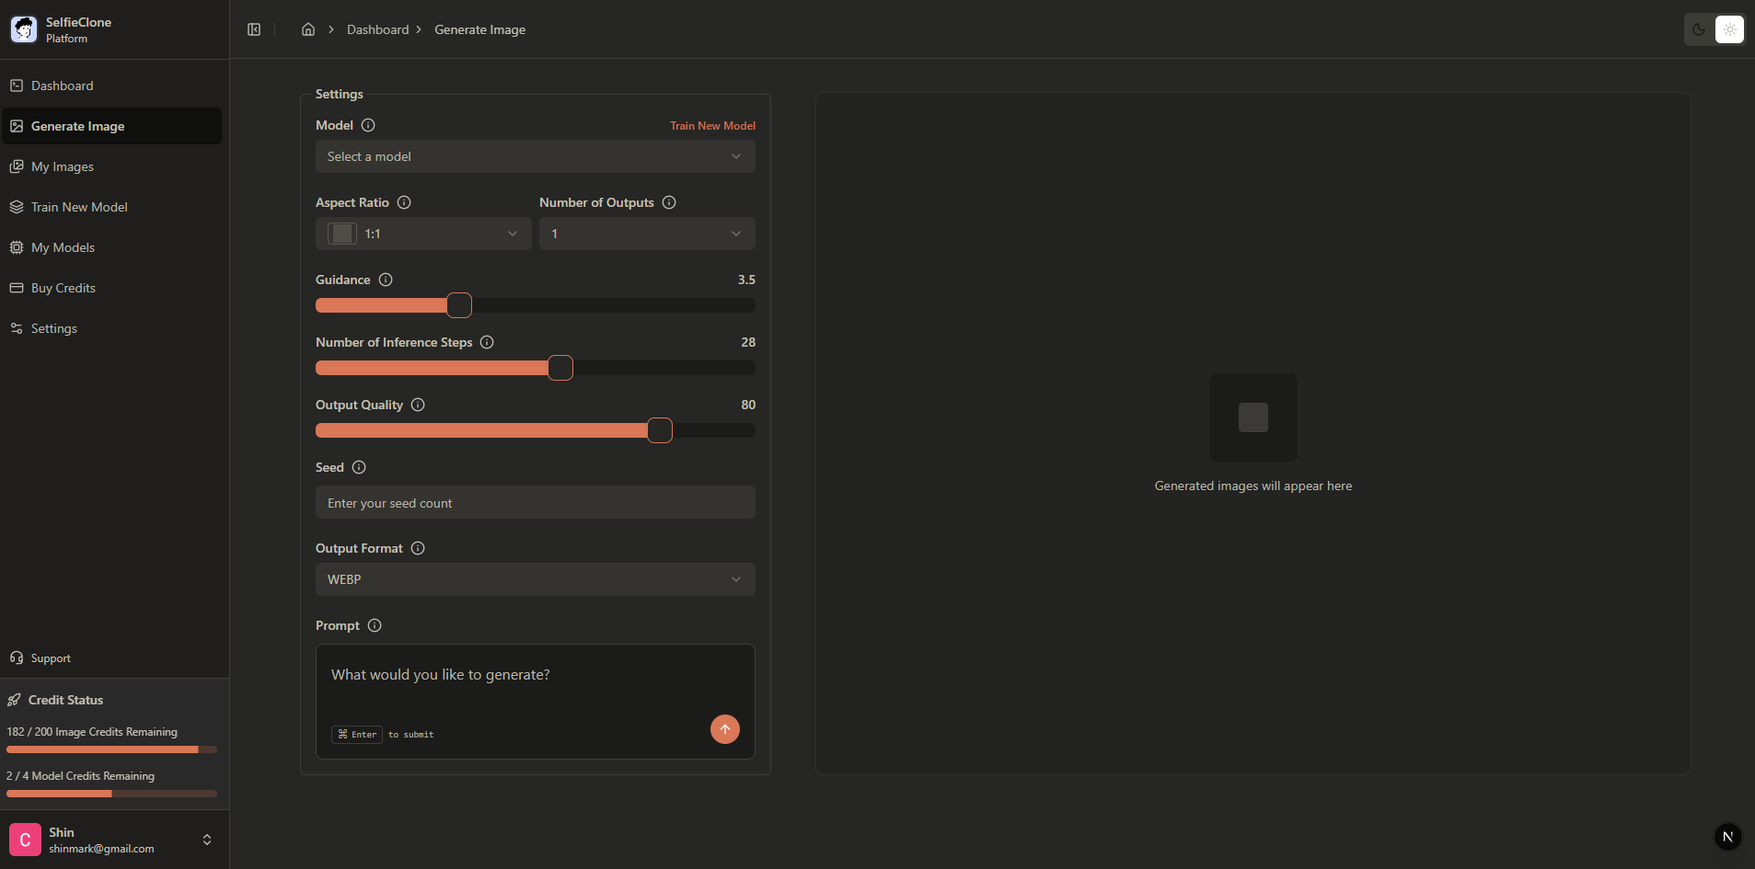Click the Support headset icon
This screenshot has height=869, width=1755.
pyautogui.click(x=17, y=657)
